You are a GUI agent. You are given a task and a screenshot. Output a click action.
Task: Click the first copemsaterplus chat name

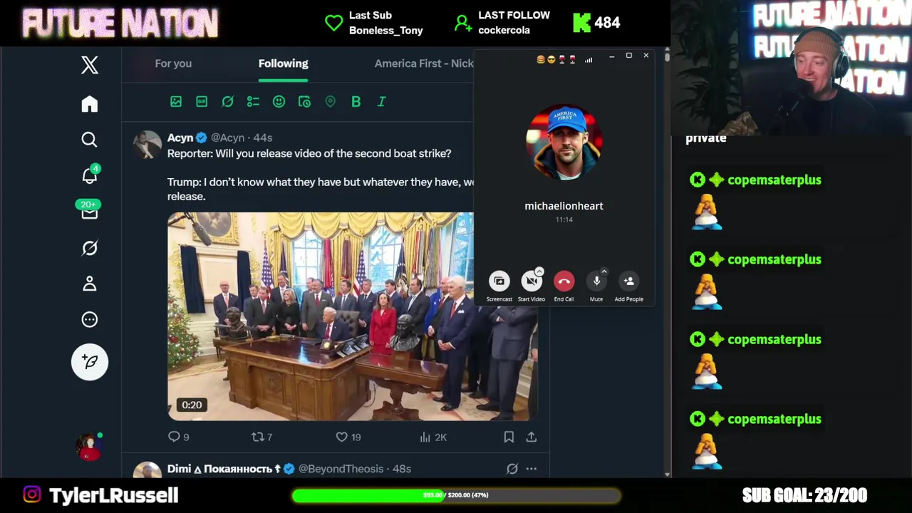774,180
